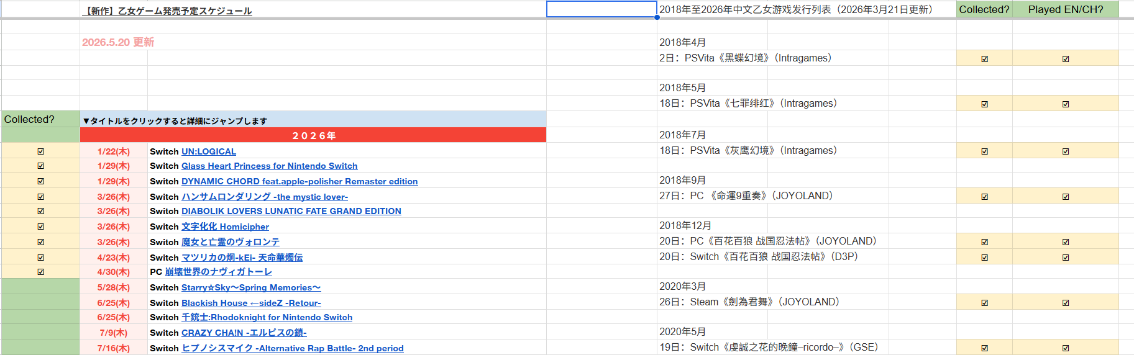Open ハンサムロンダリング -the mystic lover- link
This screenshot has width=1134, height=355.
pos(265,197)
